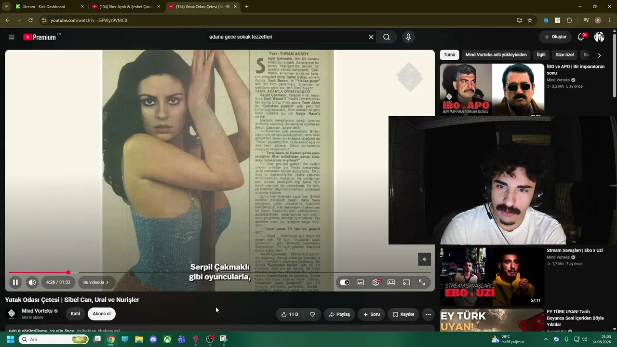Viewport: 617px width, 347px height.
Task: Open the tab search dropdown arrow
Action: tap(6, 7)
